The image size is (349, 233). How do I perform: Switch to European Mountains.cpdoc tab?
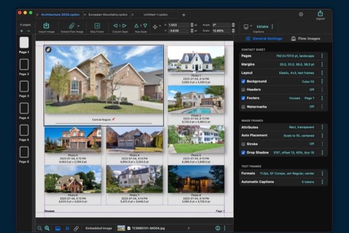(x=108, y=15)
